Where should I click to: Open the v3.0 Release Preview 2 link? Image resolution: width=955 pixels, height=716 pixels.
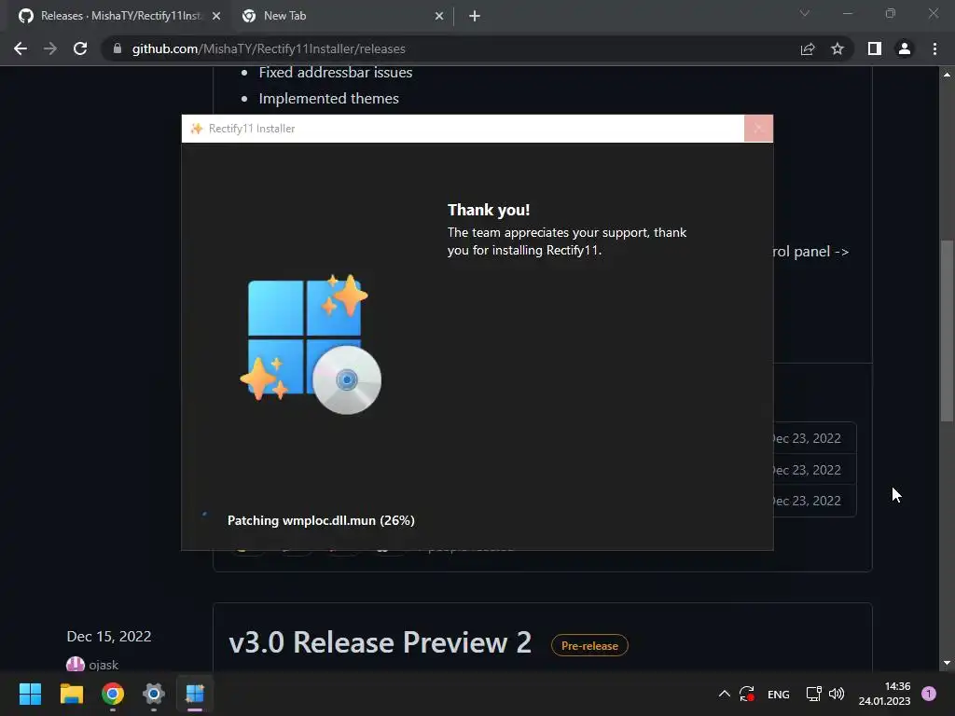(x=381, y=642)
